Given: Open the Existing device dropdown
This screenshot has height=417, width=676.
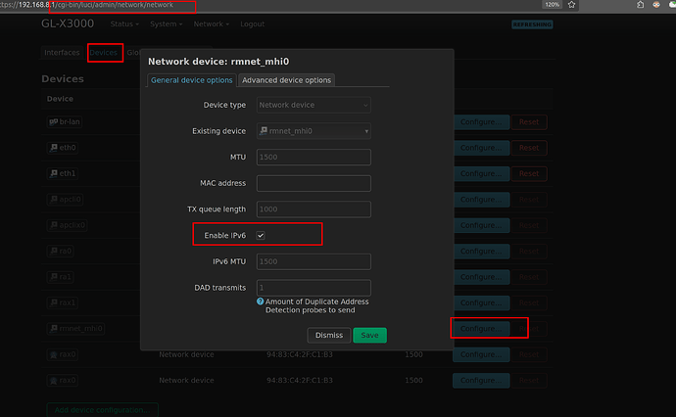Looking at the screenshot, I should coord(314,131).
